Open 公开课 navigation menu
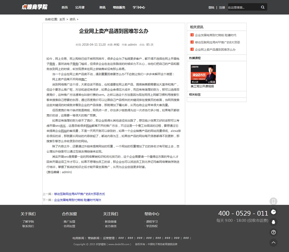The height and width of the screenshot is (252, 289). 80,7
